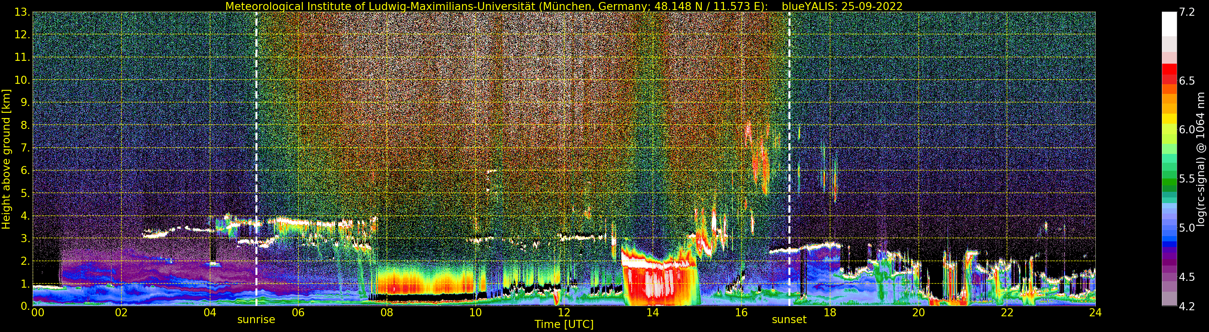Click the height axis tick '4.'
The height and width of the screenshot is (332, 1209).
click(x=25, y=216)
